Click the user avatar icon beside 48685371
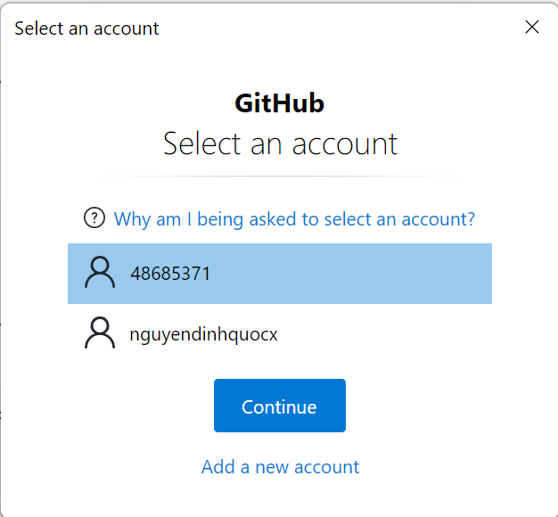Viewport: 558px width, 517px height. 100,274
